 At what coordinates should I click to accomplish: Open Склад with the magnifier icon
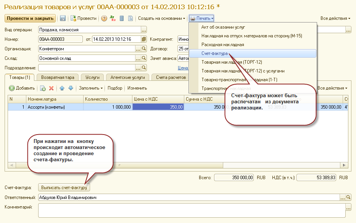click(x=144, y=58)
